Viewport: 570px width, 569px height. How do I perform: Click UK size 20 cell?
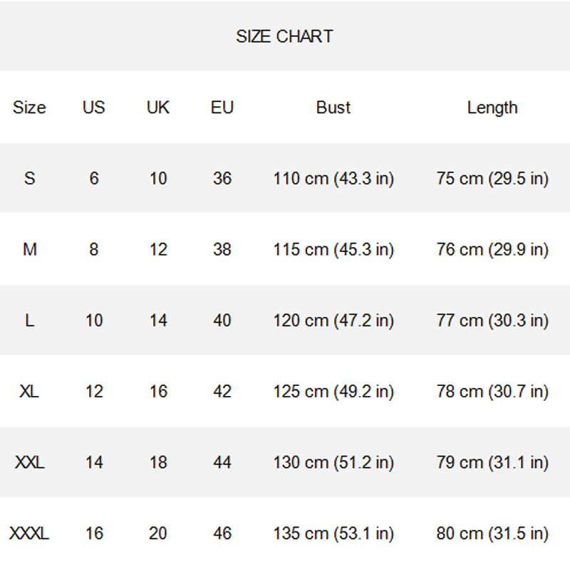158,533
